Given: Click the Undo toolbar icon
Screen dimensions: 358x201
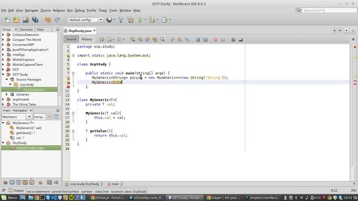Looking at the screenshot, I should [x=48, y=20].
